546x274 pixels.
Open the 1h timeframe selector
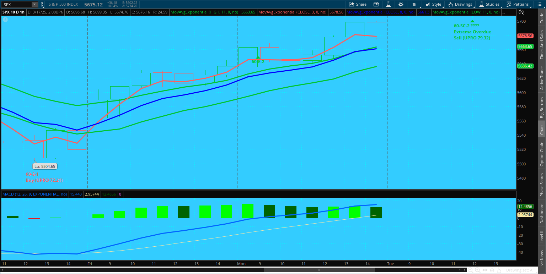[414, 4]
